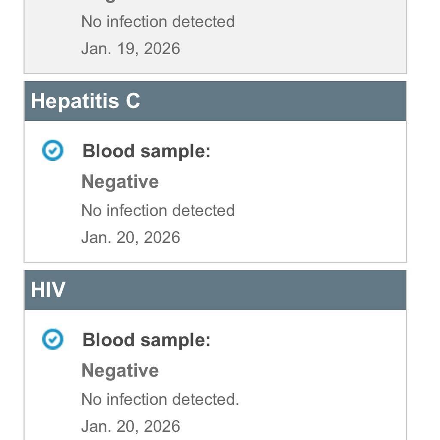Click the Hepatitis C checkmark icon
This screenshot has width=440, height=440.
click(52, 151)
